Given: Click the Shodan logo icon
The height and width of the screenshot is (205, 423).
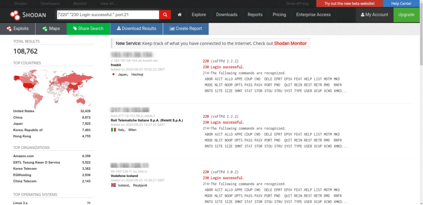Looking at the screenshot, I should [x=15, y=15].
